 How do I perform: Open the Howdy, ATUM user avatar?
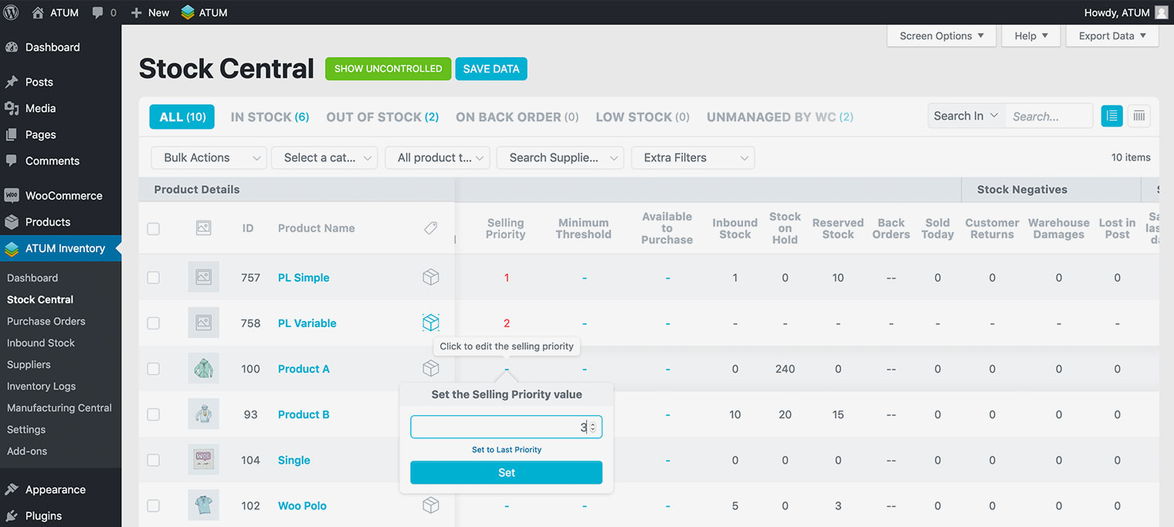(x=1161, y=12)
